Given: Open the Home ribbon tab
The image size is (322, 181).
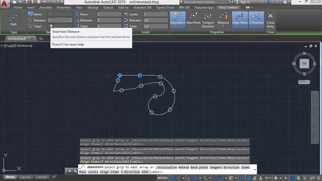Looking at the screenshot, I should tap(18, 8).
